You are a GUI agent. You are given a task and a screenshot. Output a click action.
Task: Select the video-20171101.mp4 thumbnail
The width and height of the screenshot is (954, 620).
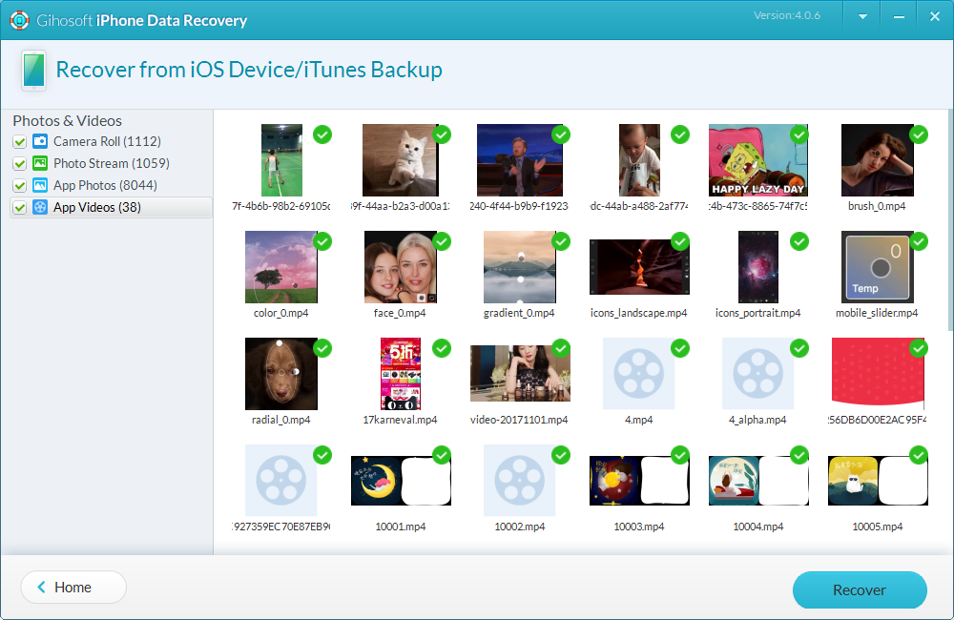click(520, 374)
